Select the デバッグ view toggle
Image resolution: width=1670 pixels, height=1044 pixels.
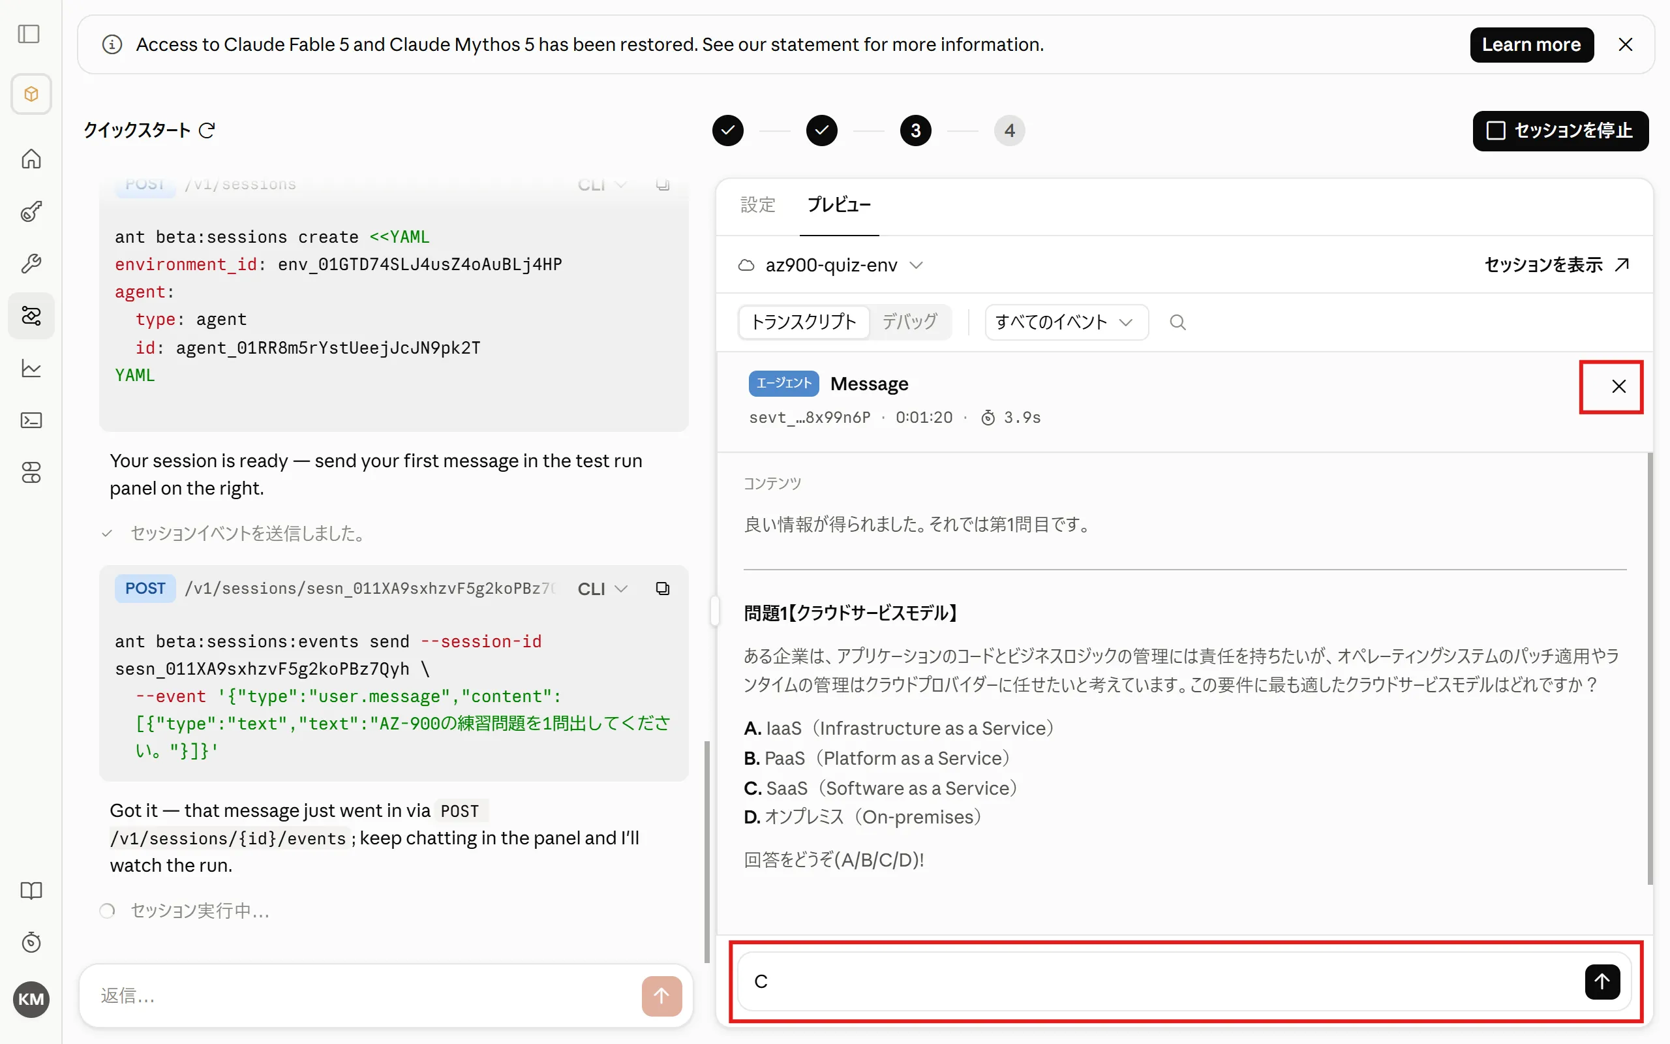pyautogui.click(x=909, y=322)
